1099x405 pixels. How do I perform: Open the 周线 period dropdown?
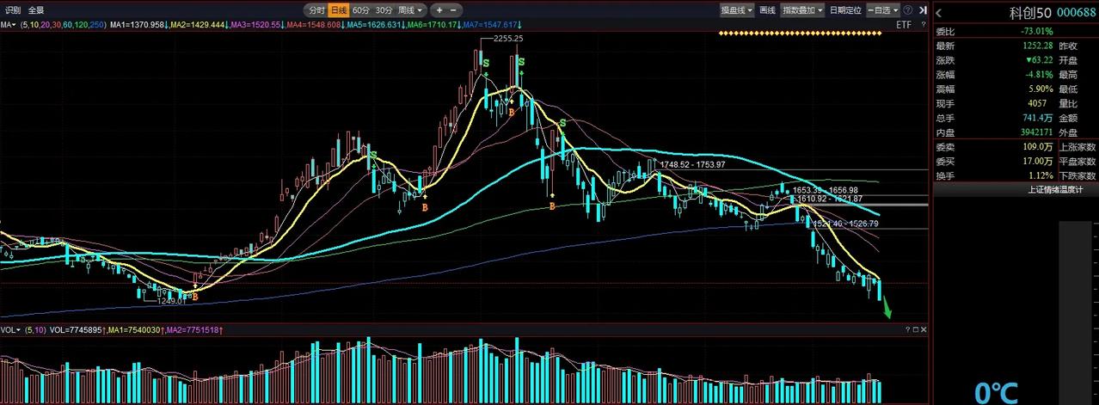point(410,10)
